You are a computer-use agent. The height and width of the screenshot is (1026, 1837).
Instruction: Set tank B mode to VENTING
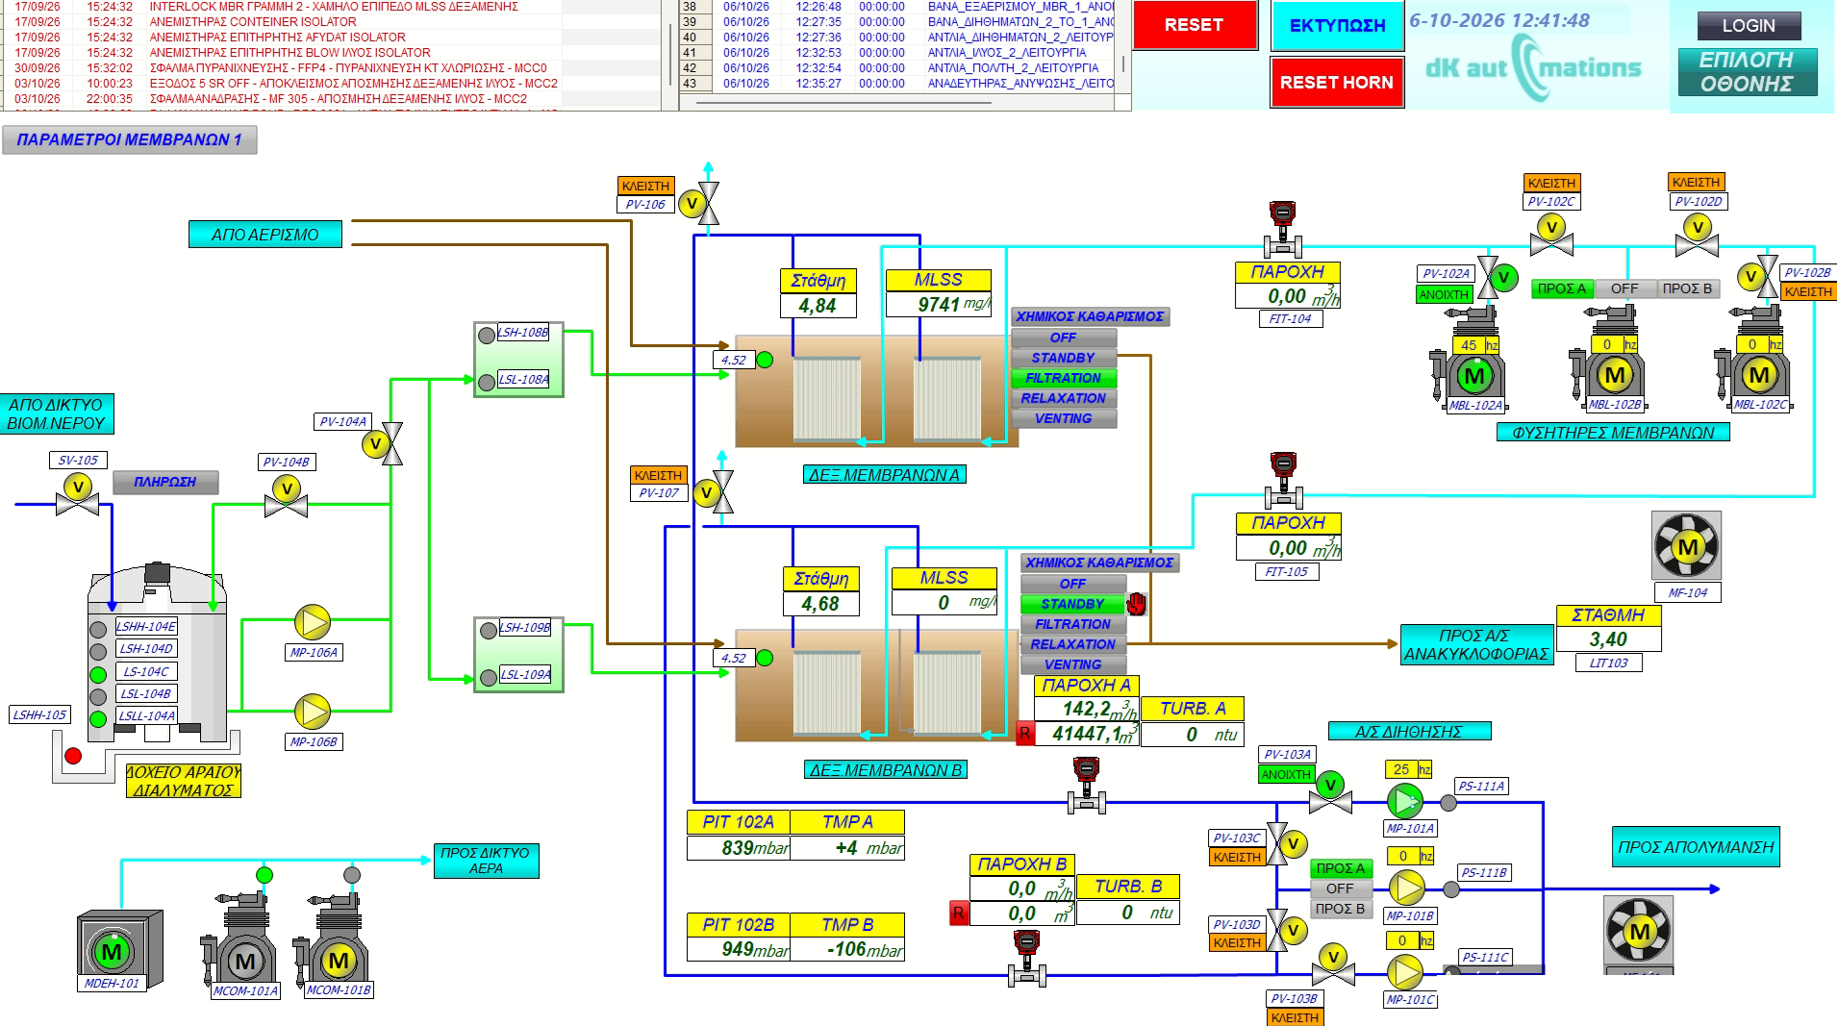pos(1073,664)
